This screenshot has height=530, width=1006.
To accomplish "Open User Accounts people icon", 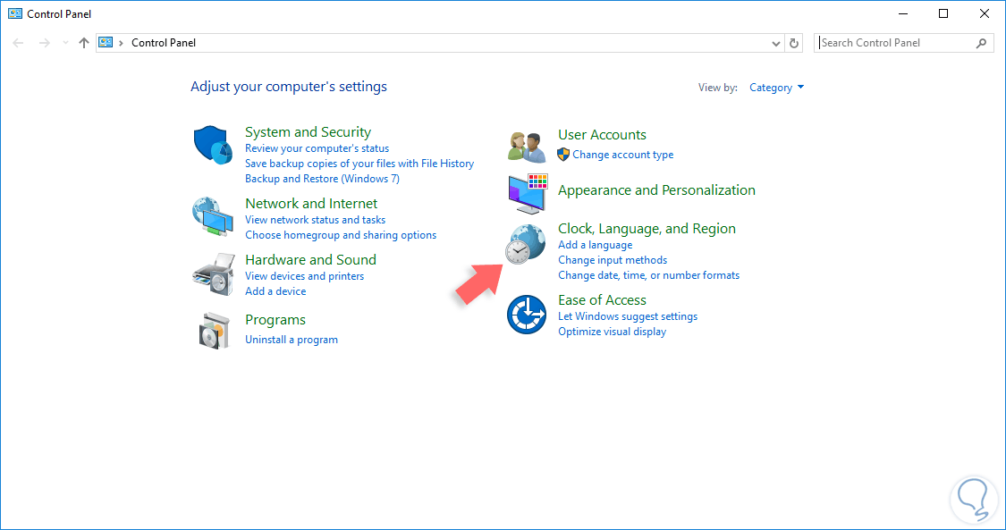I will pyautogui.click(x=527, y=146).
